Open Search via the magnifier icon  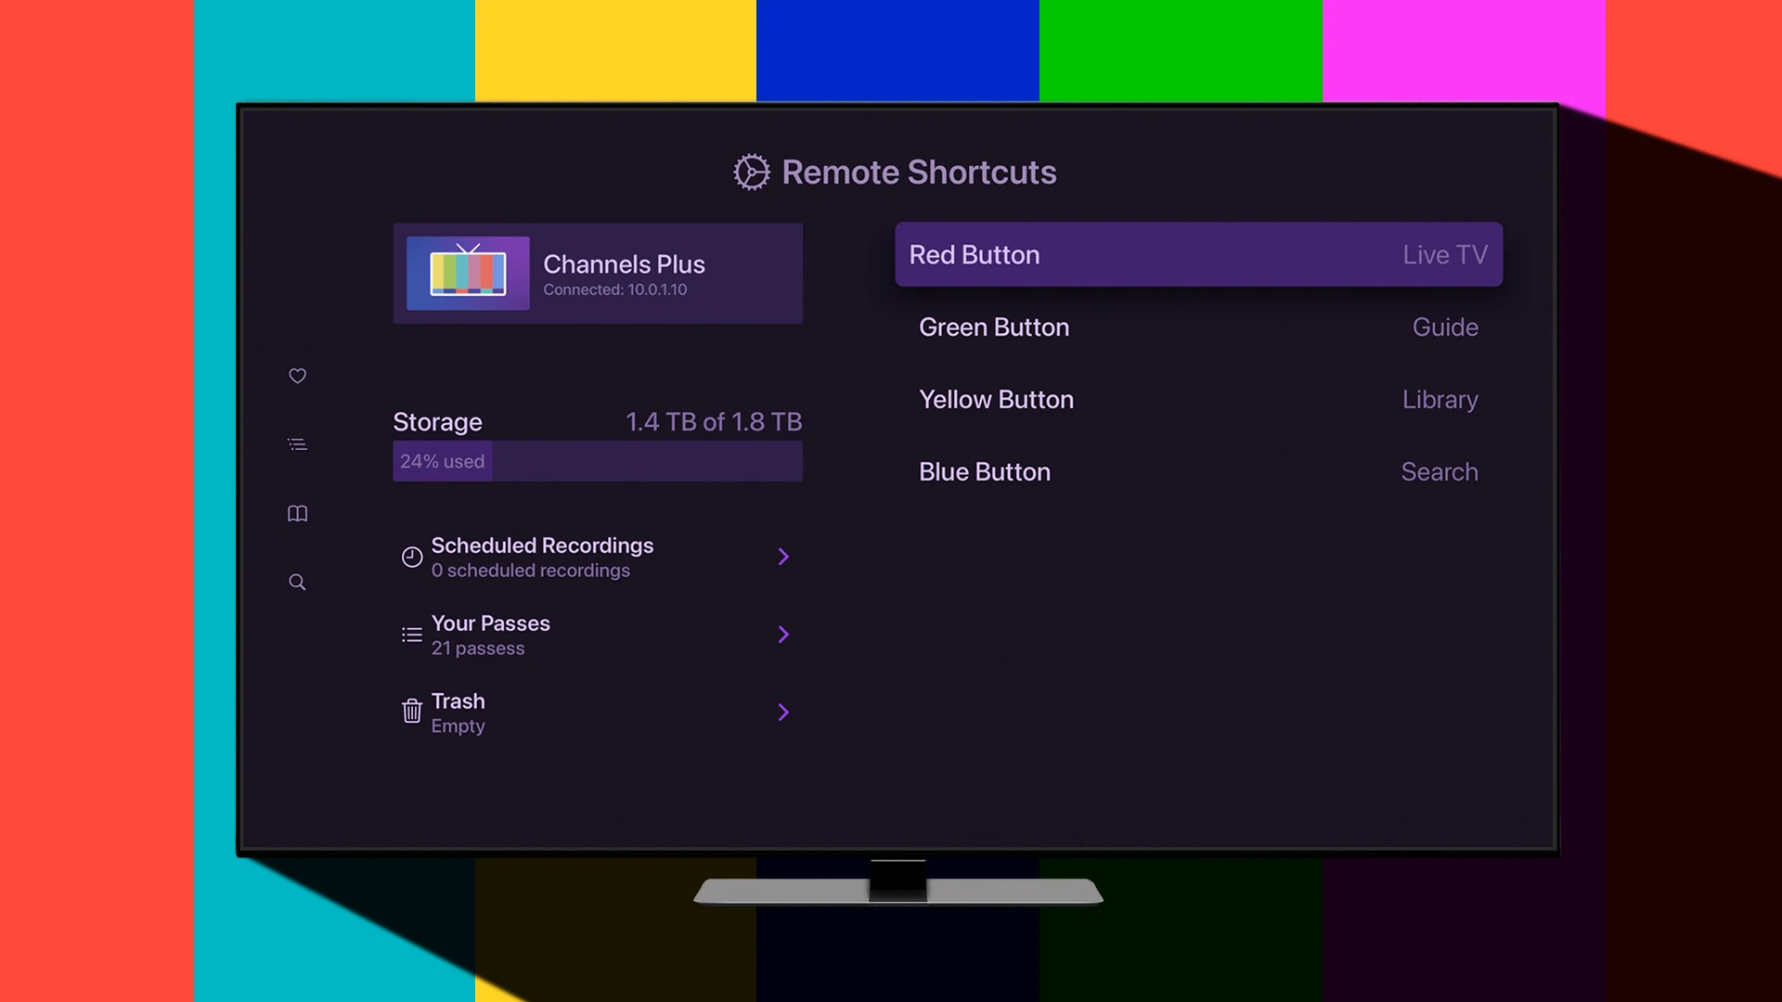(297, 582)
